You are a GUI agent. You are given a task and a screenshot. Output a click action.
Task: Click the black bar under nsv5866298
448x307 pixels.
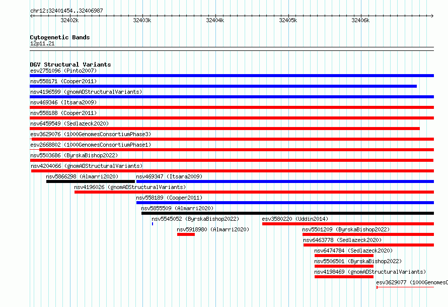(91, 181)
